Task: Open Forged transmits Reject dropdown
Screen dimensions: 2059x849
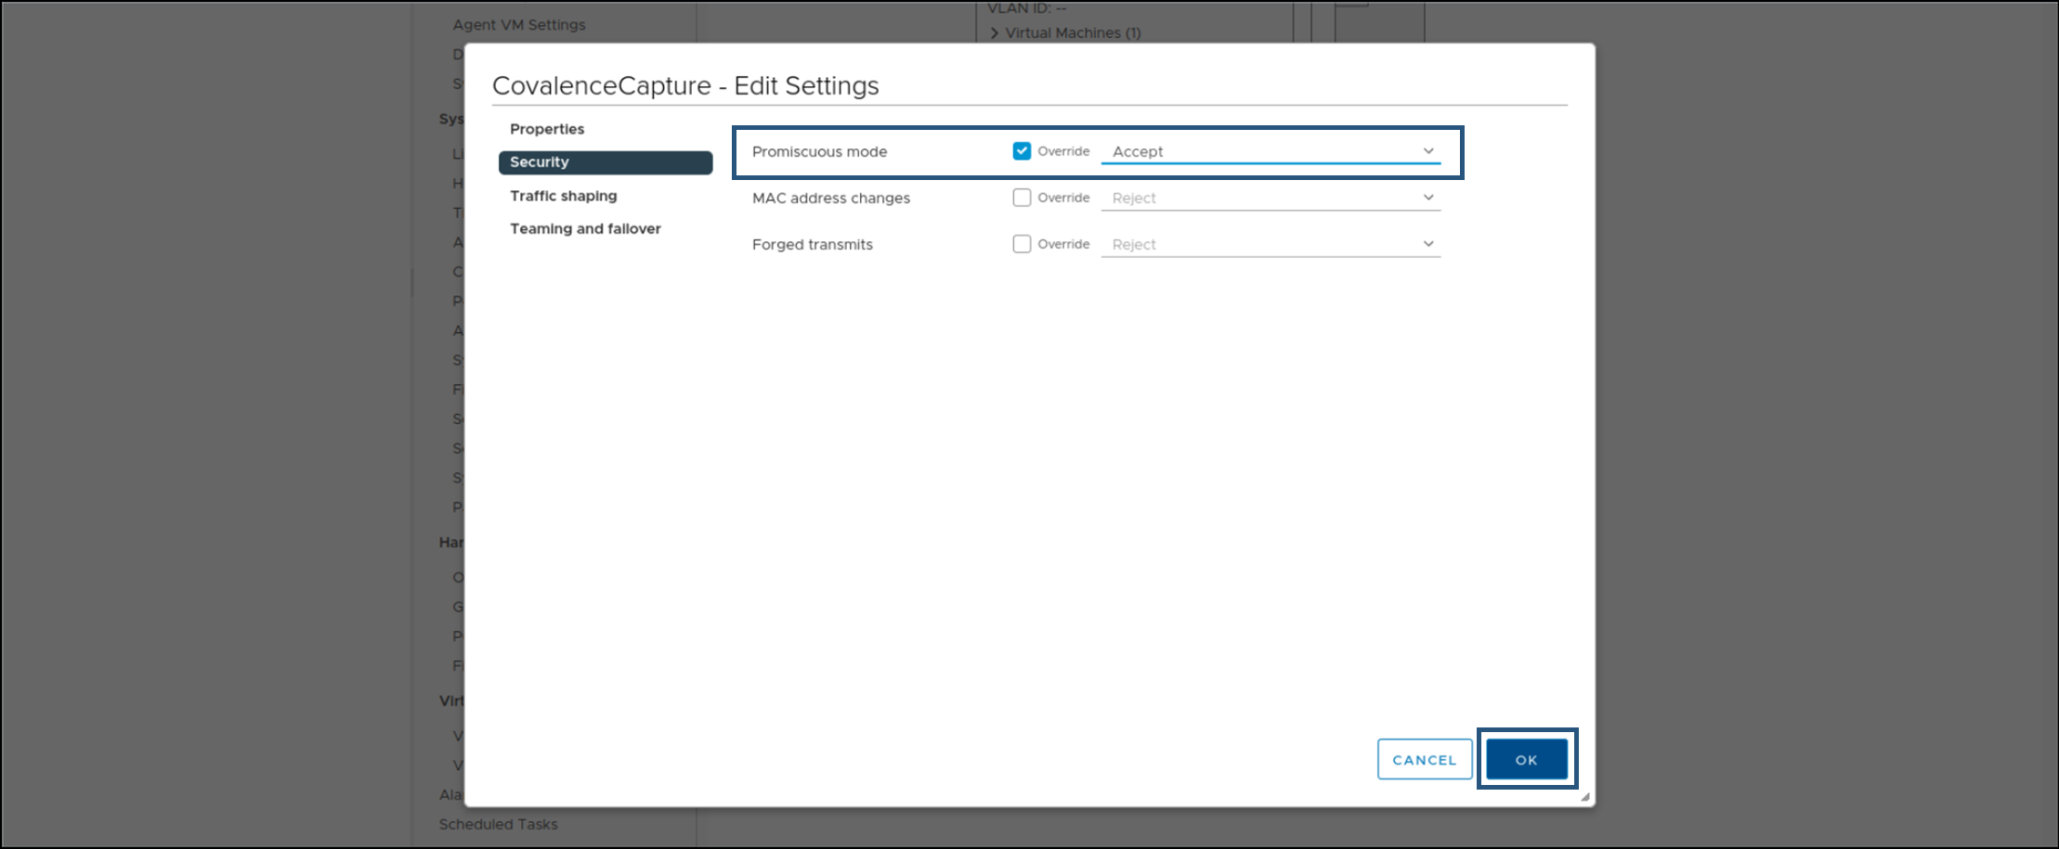Action: (x=1271, y=244)
